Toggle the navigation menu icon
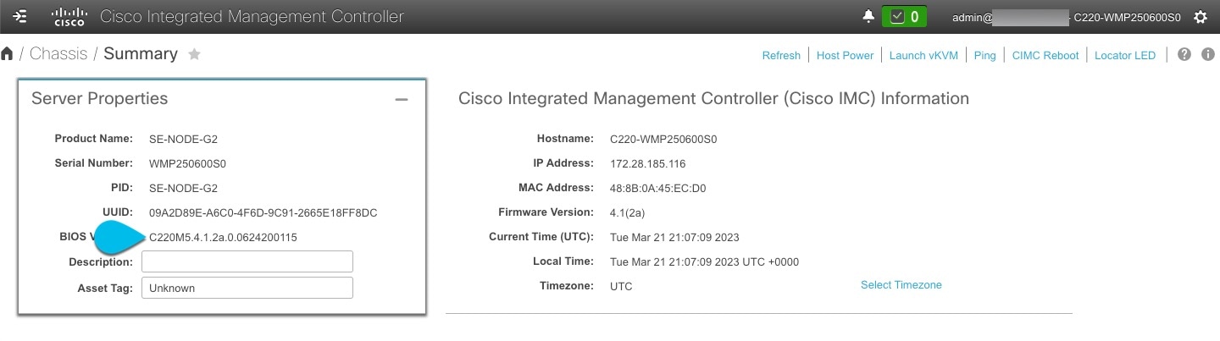 click(20, 17)
